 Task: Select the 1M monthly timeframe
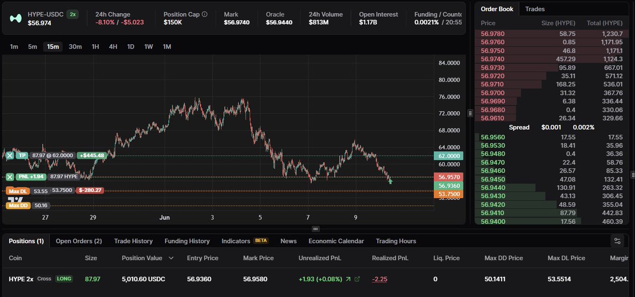167,46
